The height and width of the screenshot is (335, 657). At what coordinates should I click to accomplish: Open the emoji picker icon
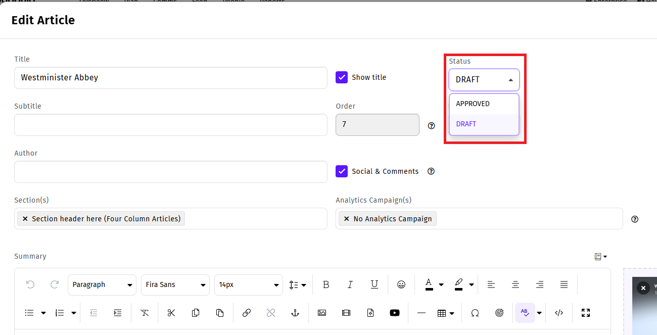pos(401,285)
